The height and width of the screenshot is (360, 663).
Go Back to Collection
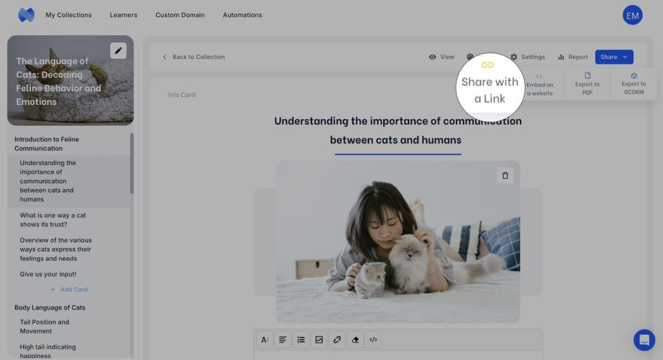coord(194,57)
